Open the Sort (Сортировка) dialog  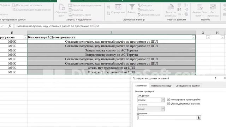coord(118,9)
